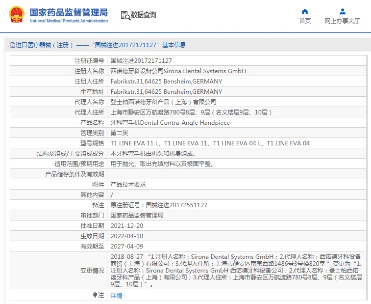Click the 生产地址 Fabrikstr.31 address value
The image size is (371, 304).
166,92
